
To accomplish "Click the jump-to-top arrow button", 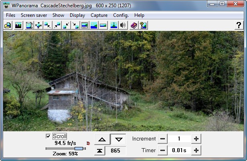I will (x=99, y=151).
